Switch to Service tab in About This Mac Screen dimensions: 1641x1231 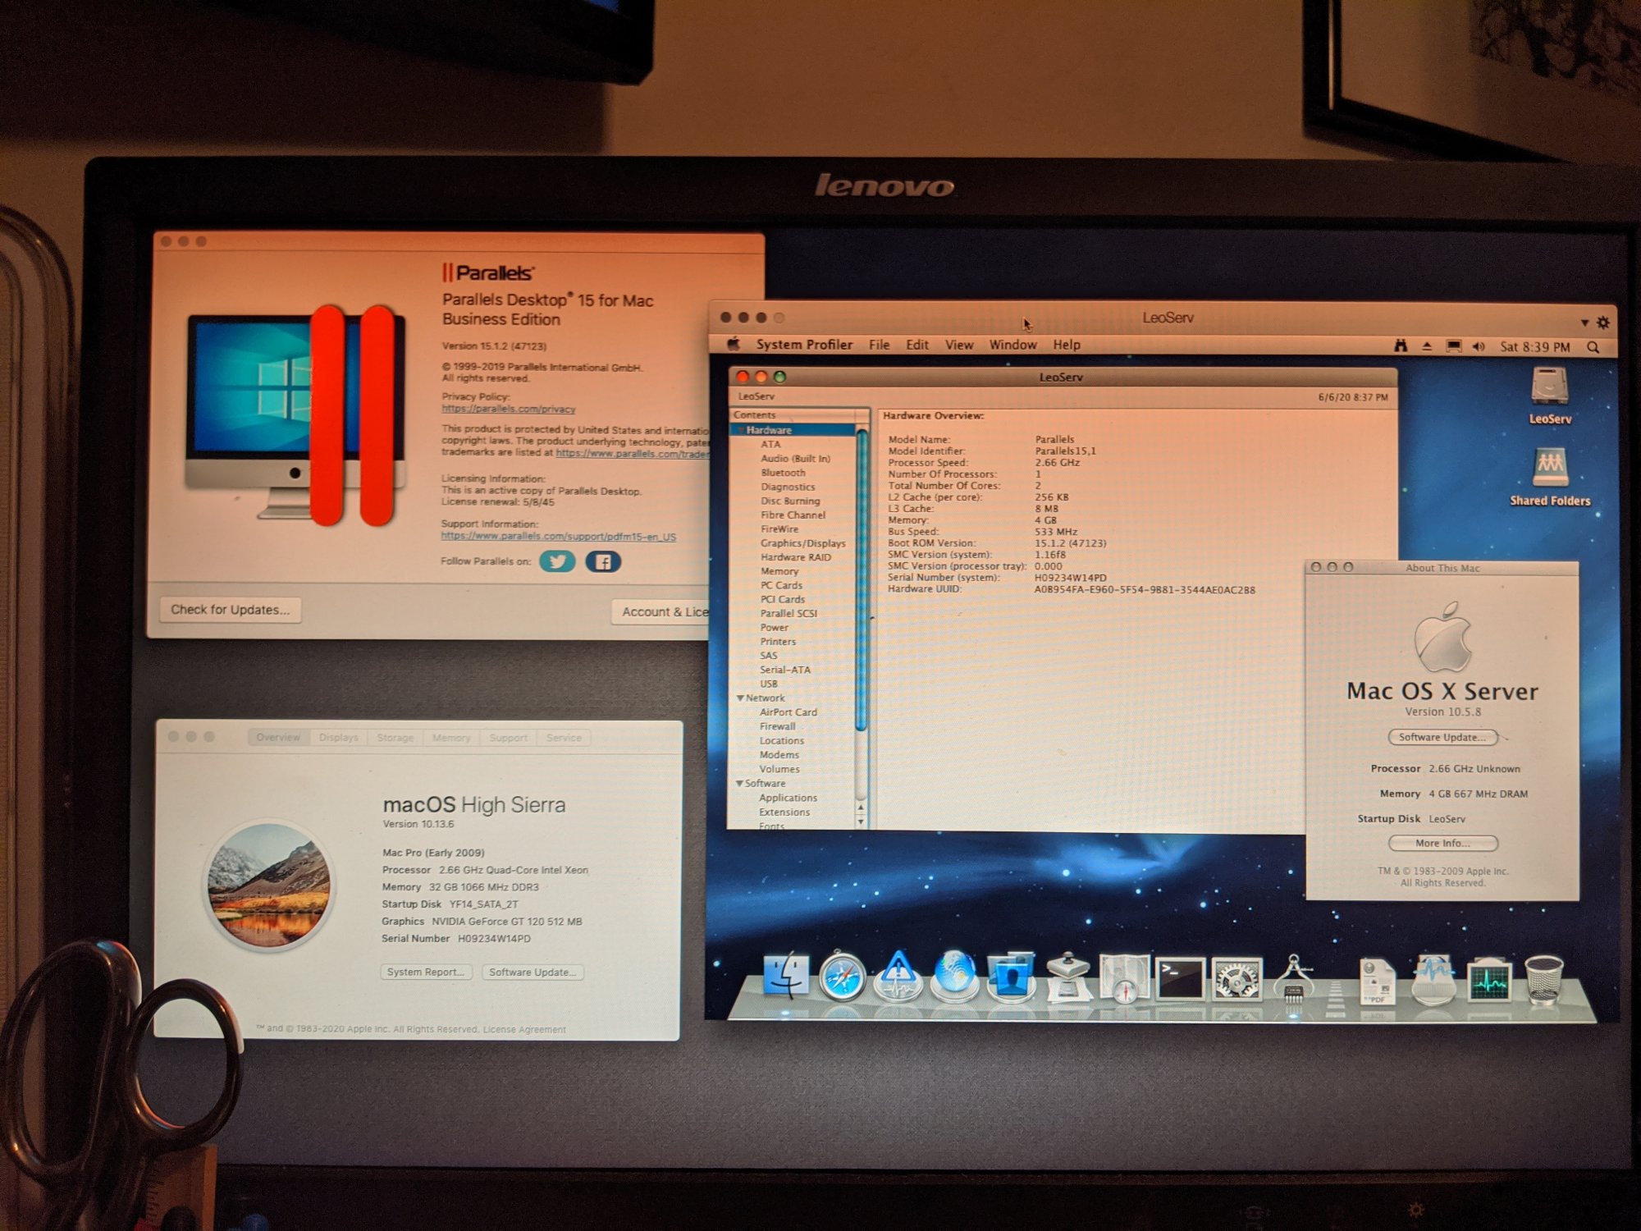(564, 738)
